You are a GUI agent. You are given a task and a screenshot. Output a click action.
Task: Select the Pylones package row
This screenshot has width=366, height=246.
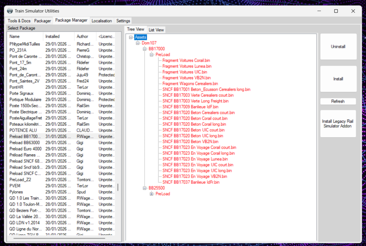coord(62,192)
